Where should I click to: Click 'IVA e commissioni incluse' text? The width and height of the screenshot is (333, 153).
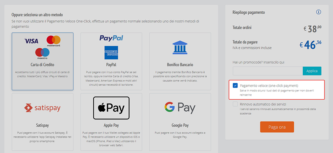252,48
